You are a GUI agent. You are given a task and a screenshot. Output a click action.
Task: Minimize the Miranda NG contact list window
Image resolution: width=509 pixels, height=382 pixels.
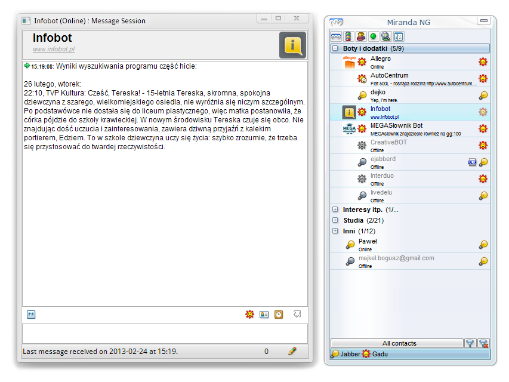pos(484,21)
